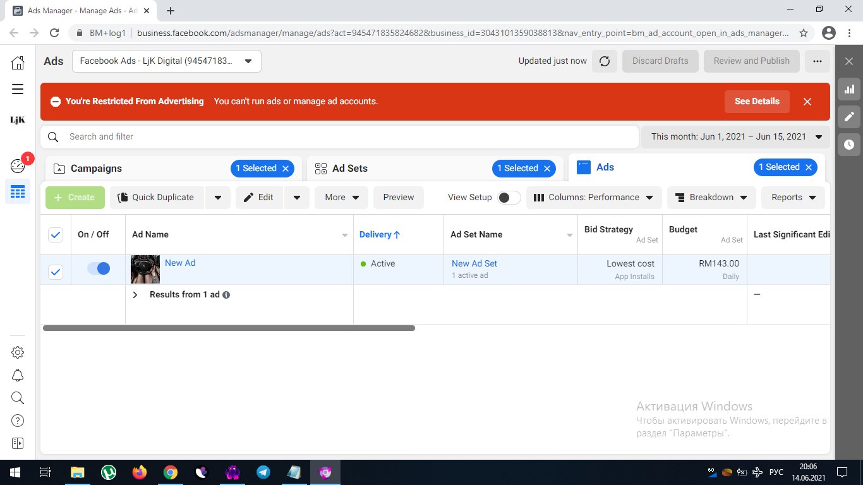Screen dimensions: 863x485
Task: Click the Edit button
Action: 259,198
